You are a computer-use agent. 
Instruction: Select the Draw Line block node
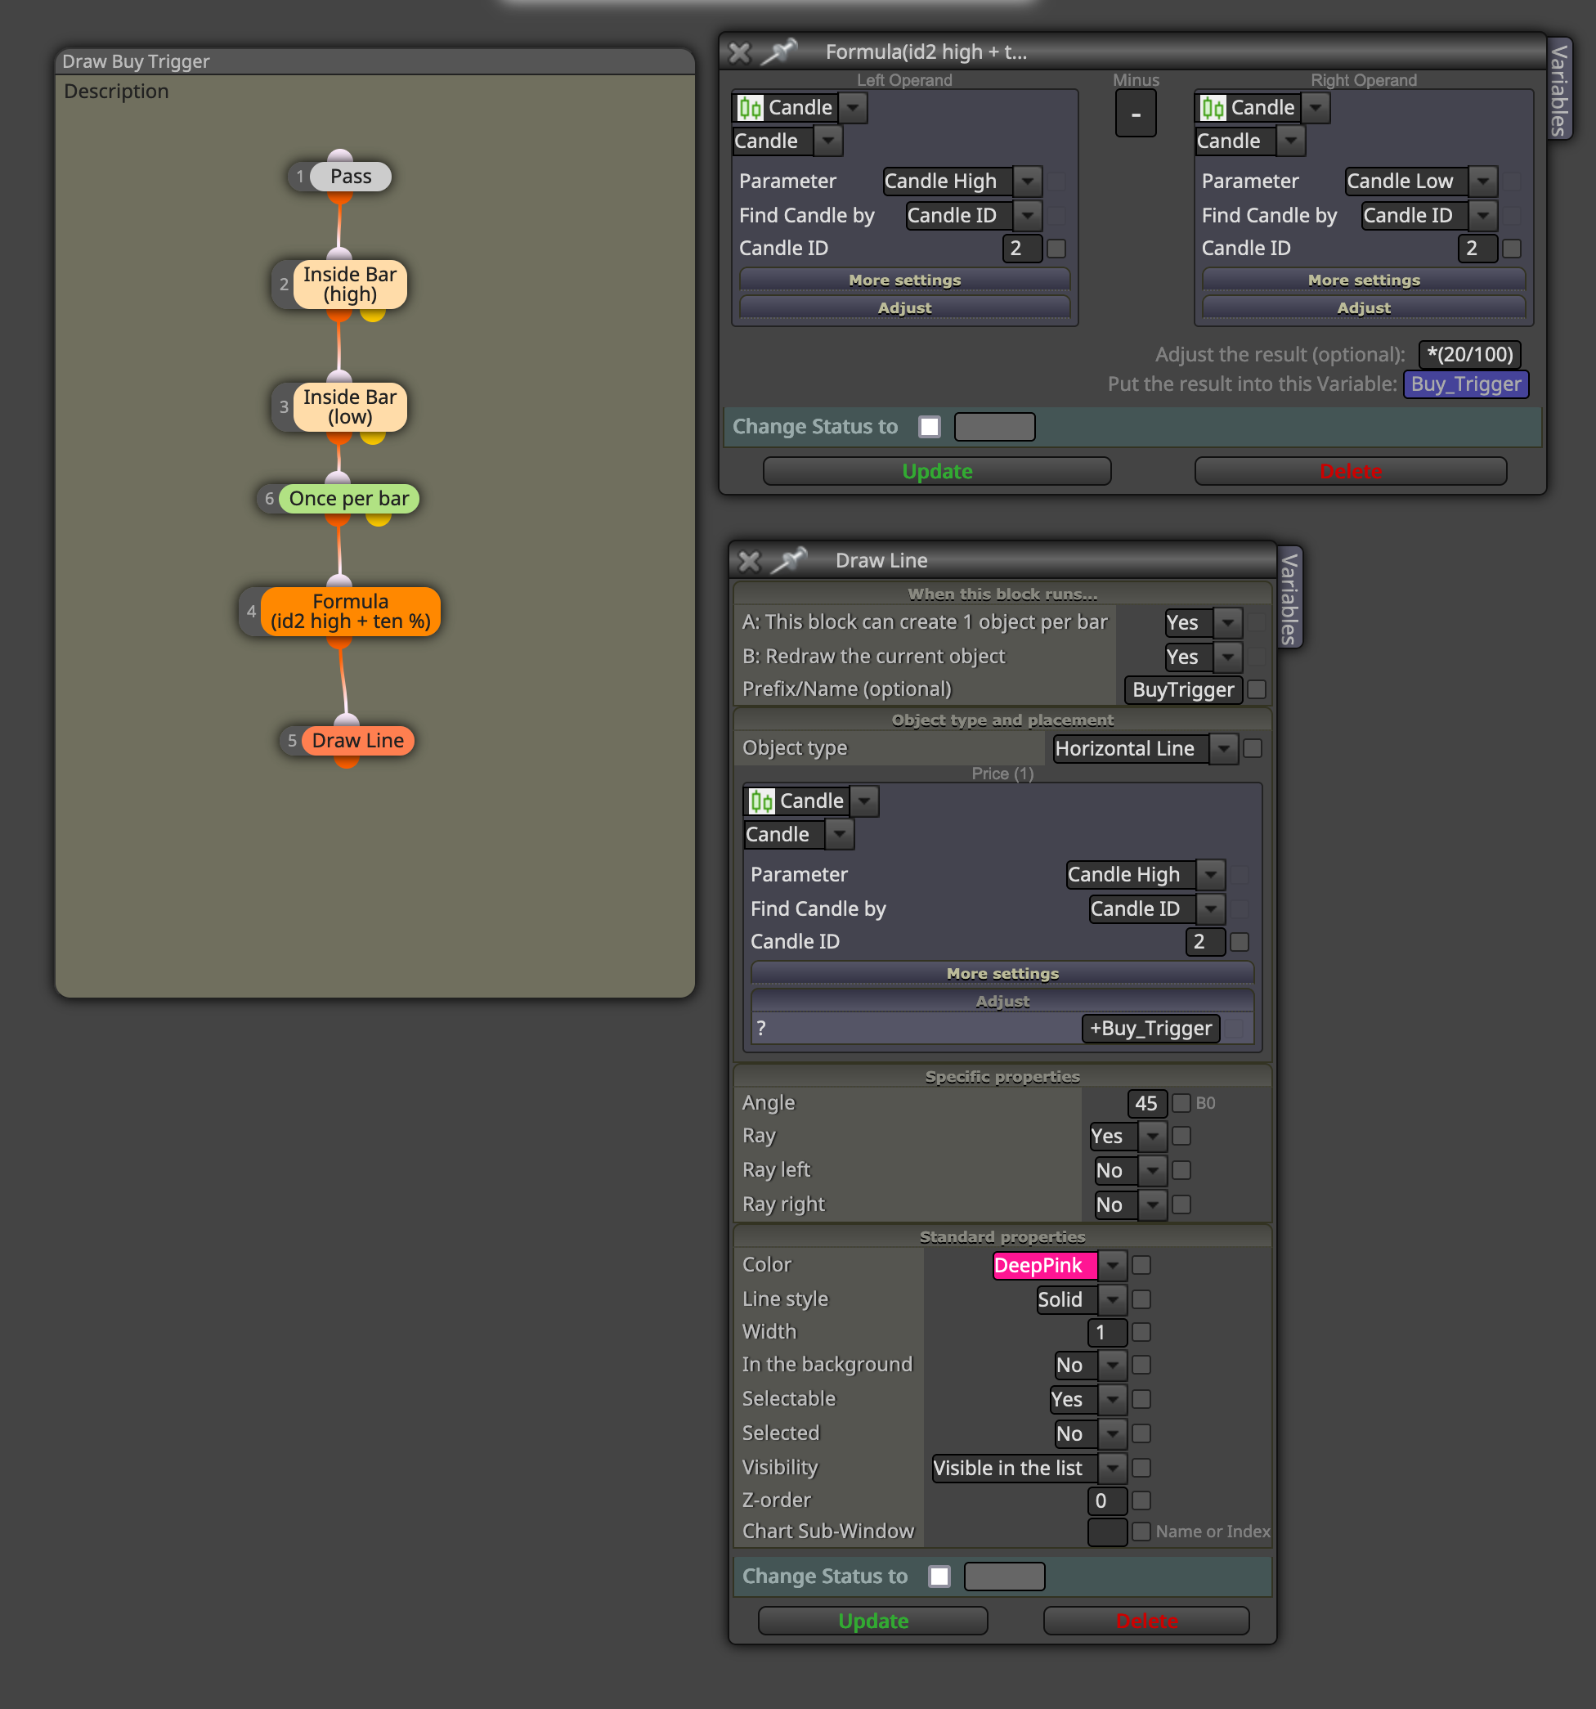pyautogui.click(x=357, y=740)
